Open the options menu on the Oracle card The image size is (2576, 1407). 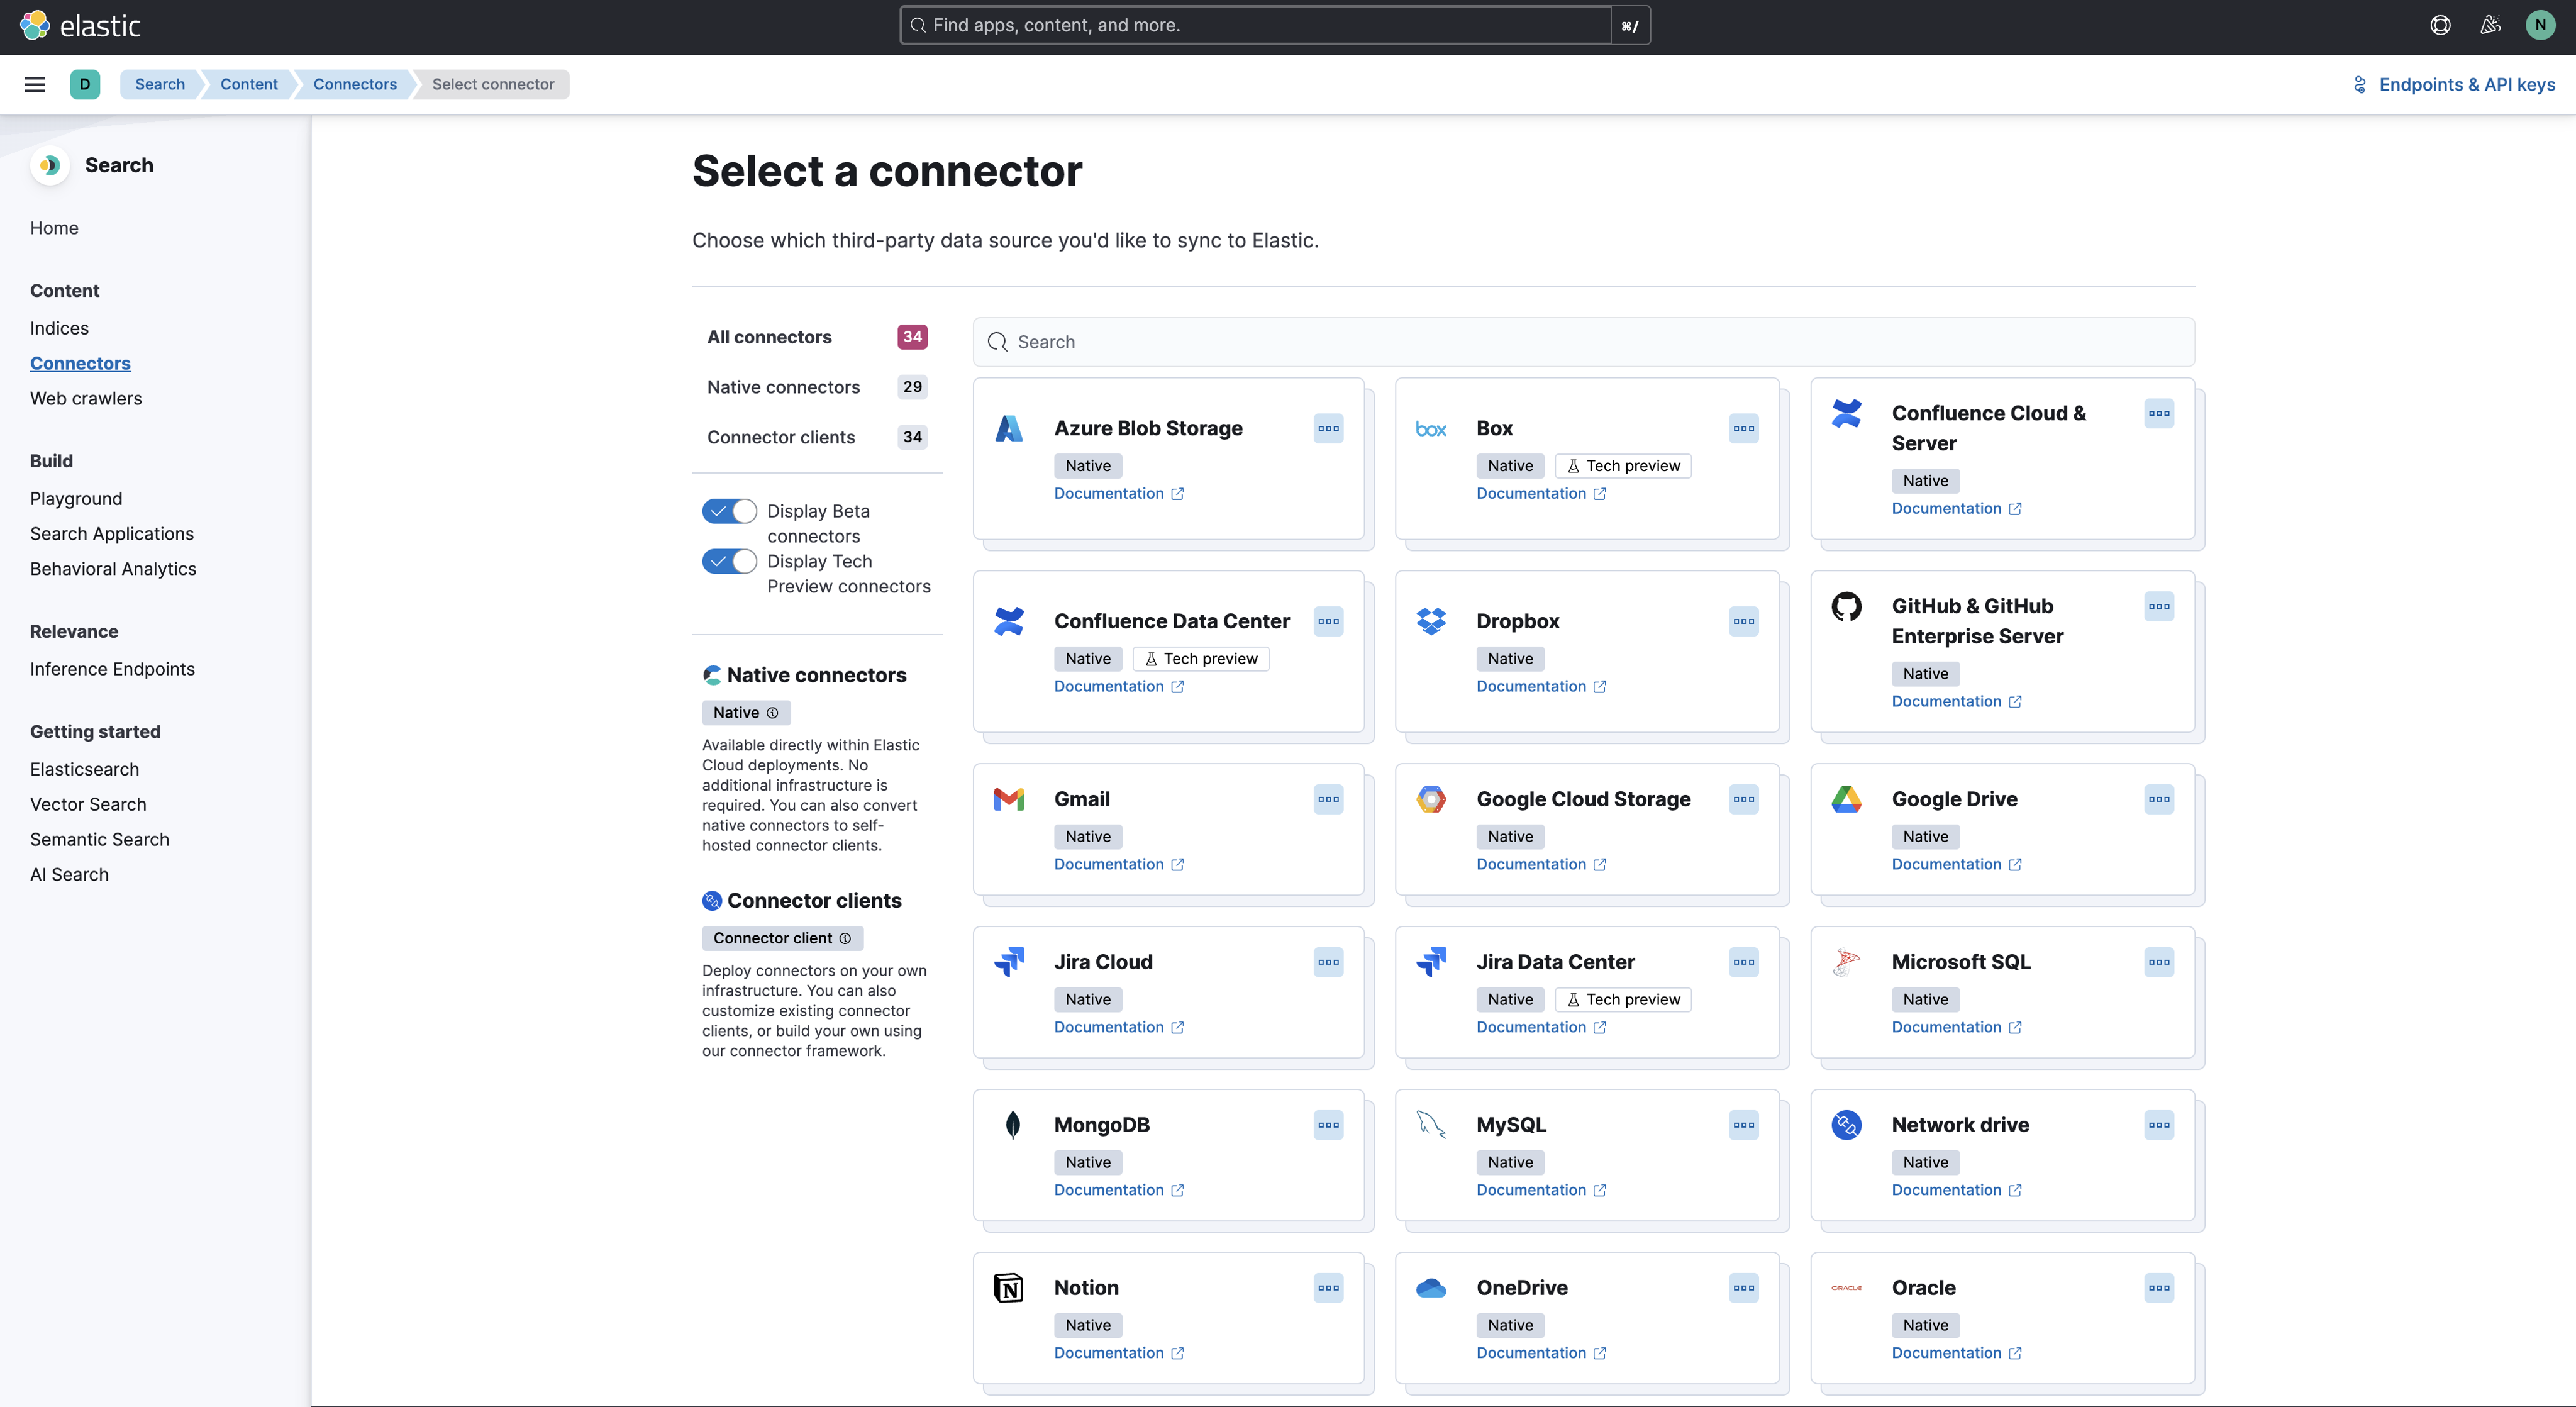(2159, 1287)
